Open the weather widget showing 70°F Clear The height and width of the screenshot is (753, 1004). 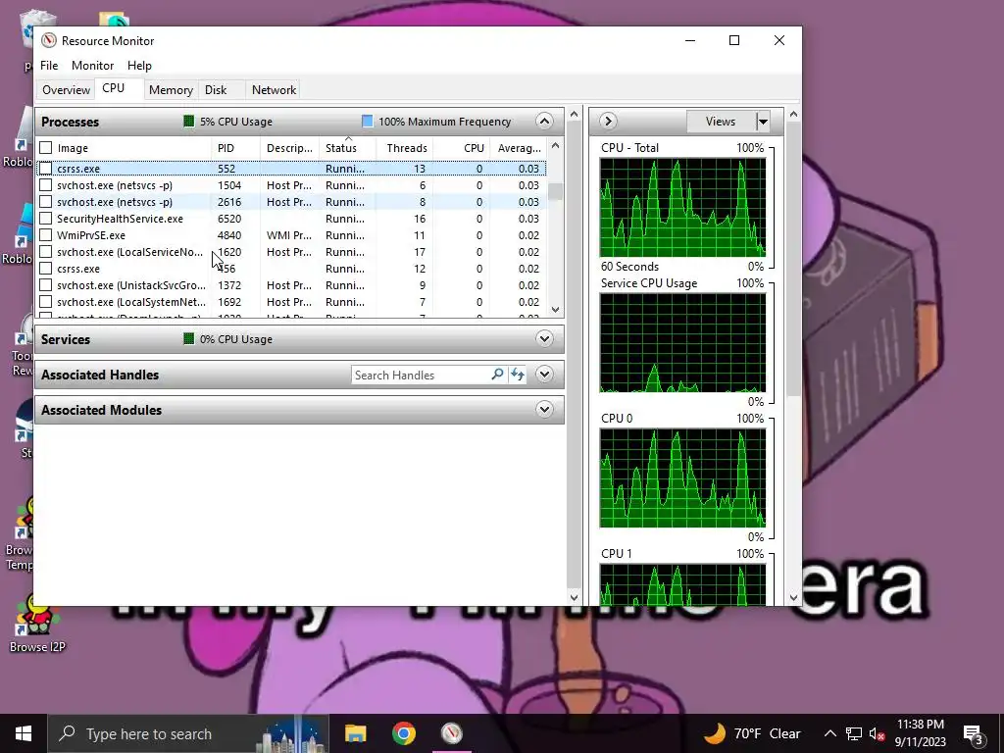pyautogui.click(x=752, y=733)
